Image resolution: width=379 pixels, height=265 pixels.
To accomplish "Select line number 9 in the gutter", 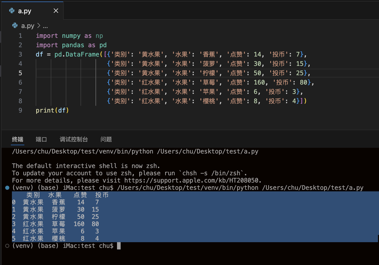I will click(20, 110).
